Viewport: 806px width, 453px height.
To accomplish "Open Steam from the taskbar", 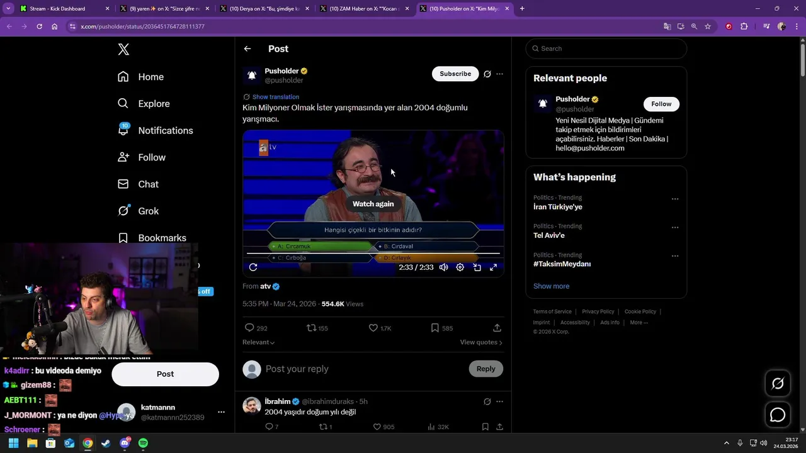I will (106, 443).
